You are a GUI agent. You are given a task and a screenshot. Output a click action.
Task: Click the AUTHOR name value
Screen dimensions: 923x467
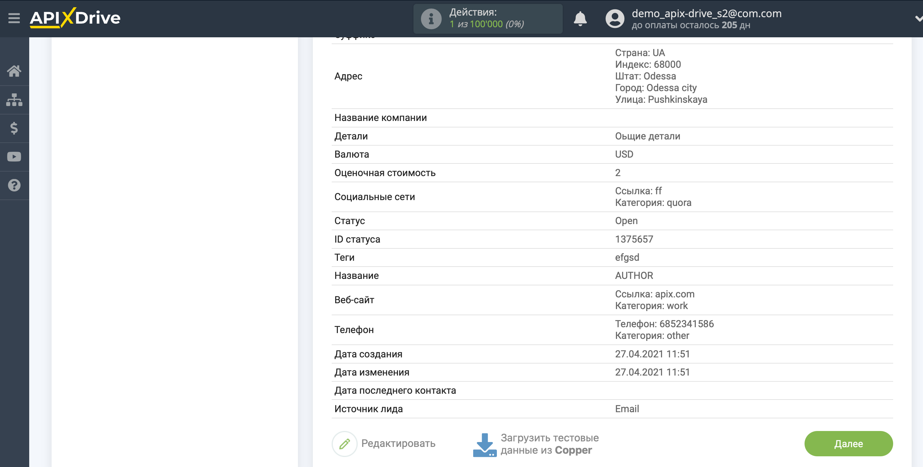(x=634, y=276)
